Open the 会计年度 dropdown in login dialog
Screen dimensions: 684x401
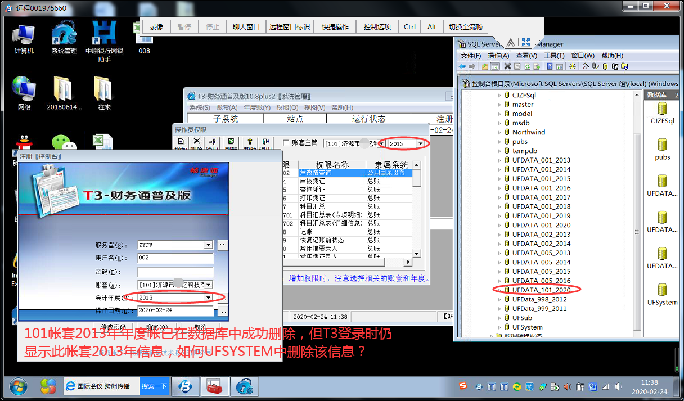(x=209, y=298)
